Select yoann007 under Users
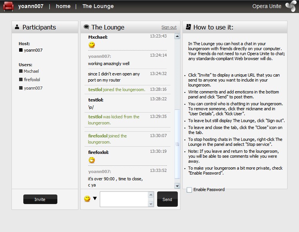Viewport: 299px width, 232px height. pyautogui.click(x=33, y=88)
